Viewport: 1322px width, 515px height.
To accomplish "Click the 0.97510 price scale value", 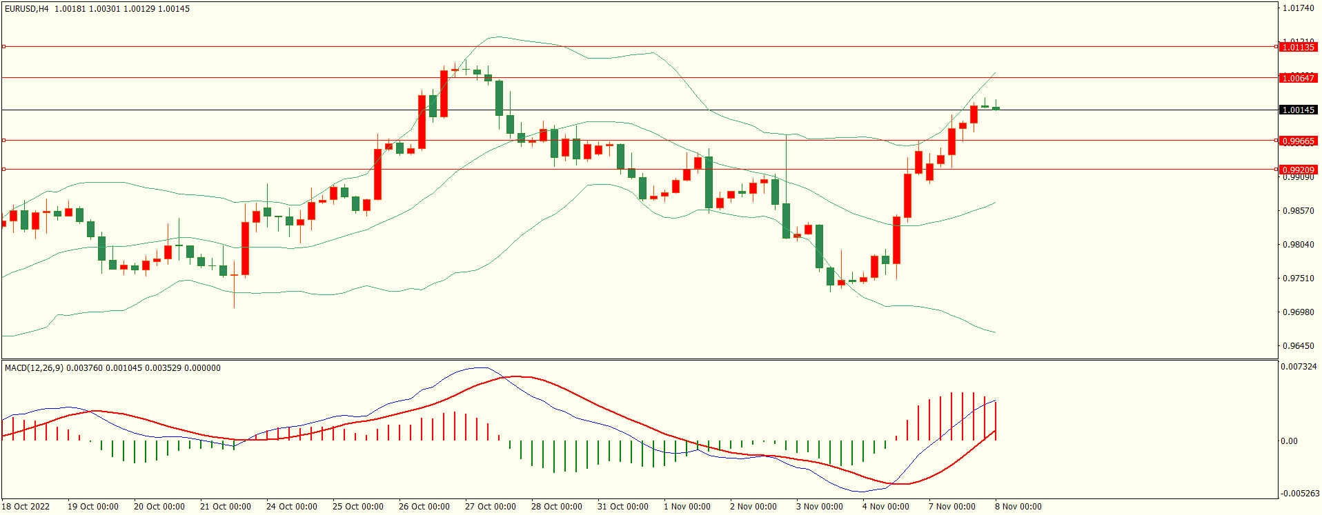I will click(x=1298, y=279).
